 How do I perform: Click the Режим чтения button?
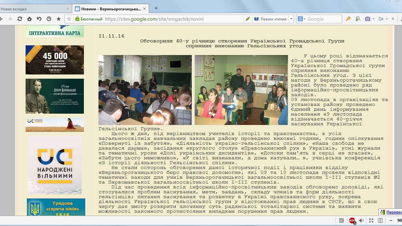(x=271, y=19)
